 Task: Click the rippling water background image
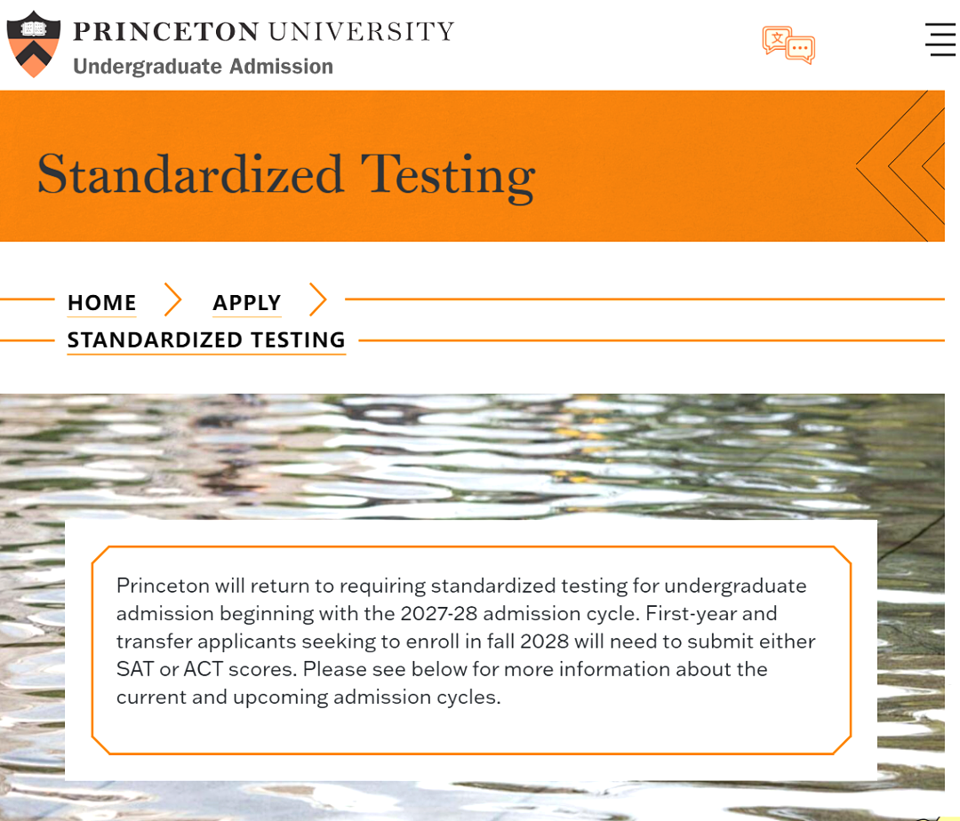coord(471,453)
